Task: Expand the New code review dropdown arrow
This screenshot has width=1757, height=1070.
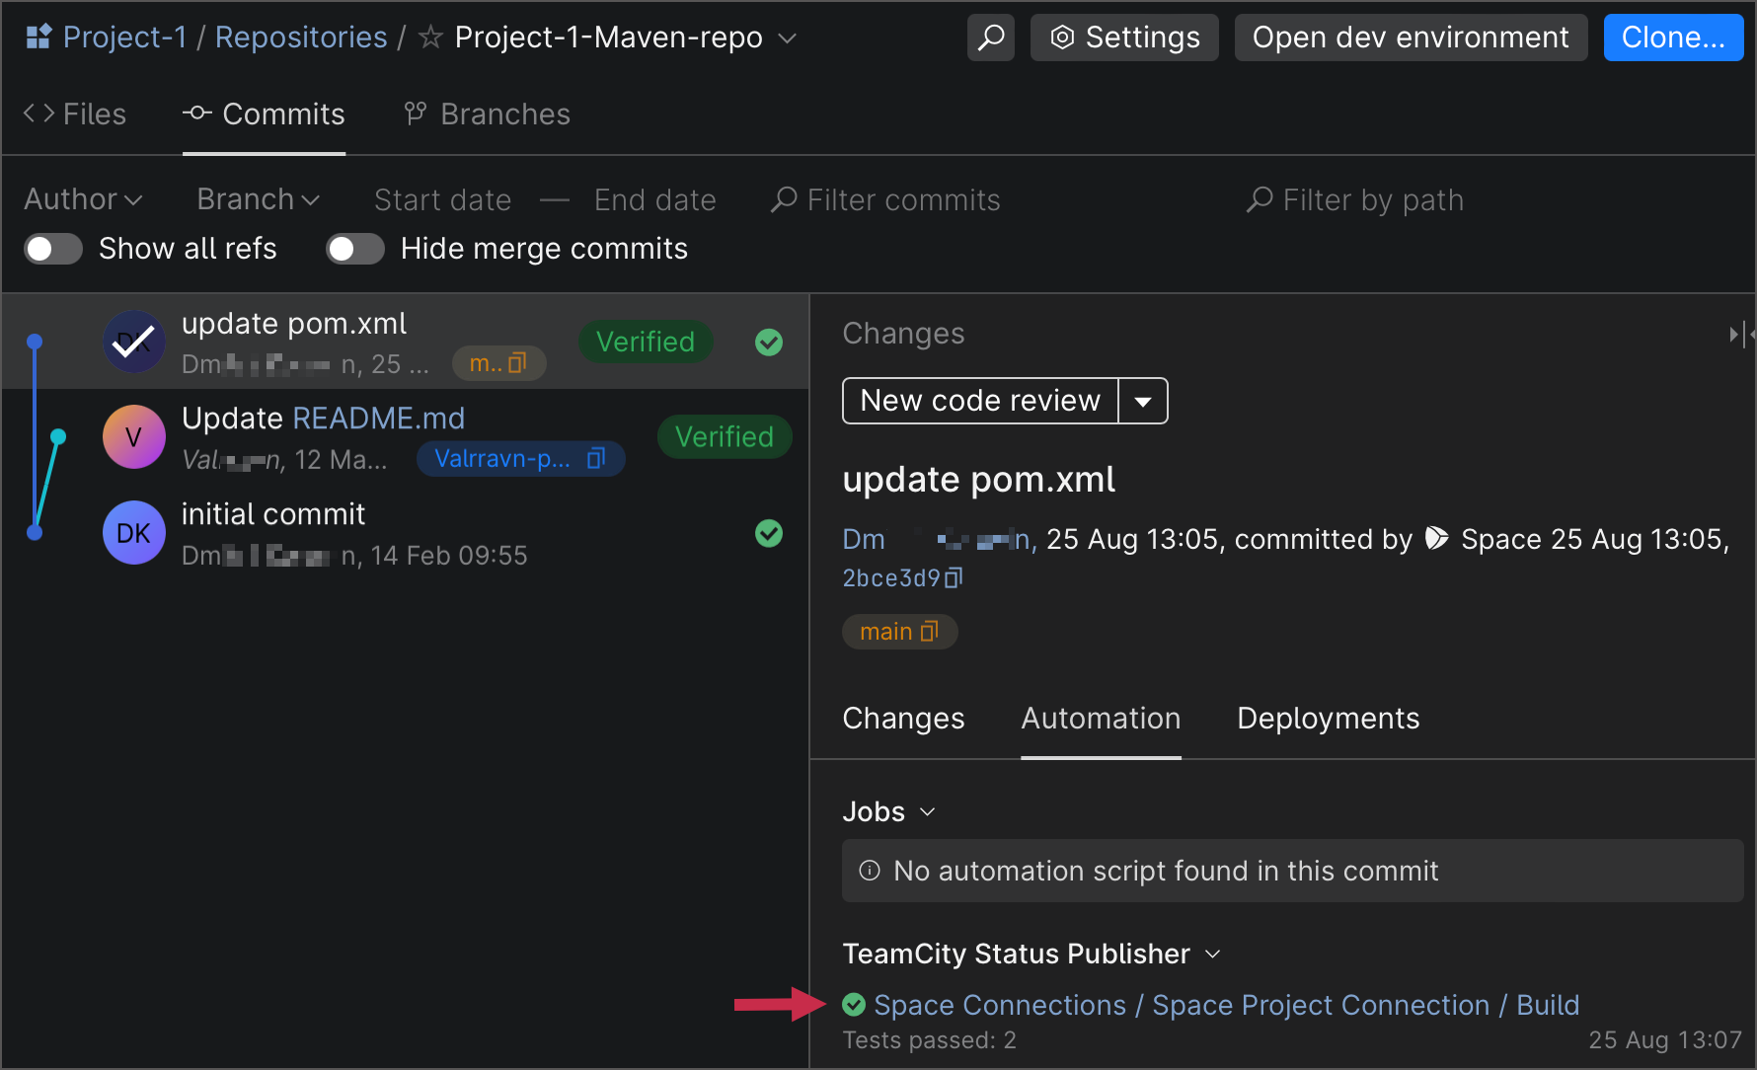Action: (x=1143, y=402)
